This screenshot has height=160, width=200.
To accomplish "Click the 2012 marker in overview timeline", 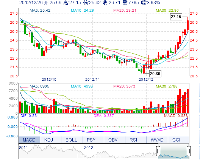I will click(x=89, y=148).
